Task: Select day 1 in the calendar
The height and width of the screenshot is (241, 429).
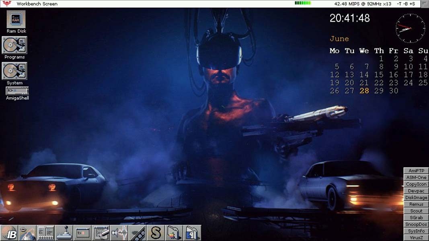Action: 381,59
